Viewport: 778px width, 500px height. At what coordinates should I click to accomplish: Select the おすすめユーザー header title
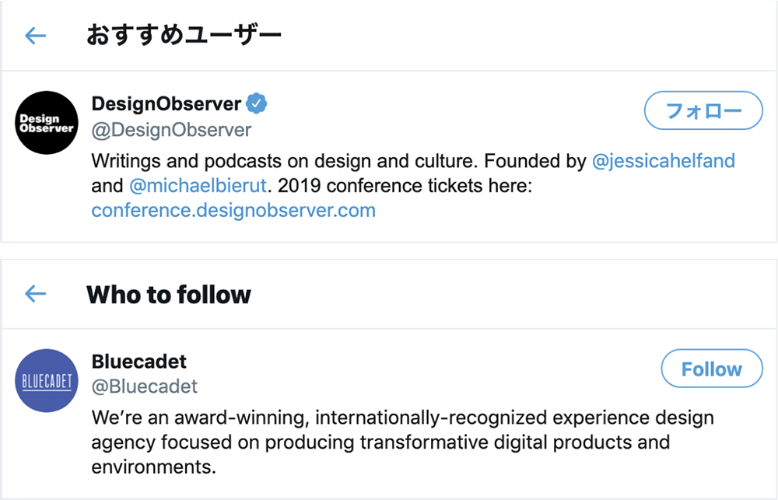pyautogui.click(x=184, y=35)
